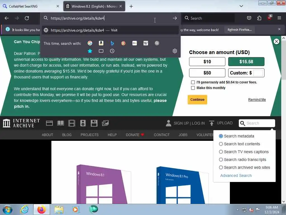Open Windows Start button
The width and height of the screenshot is (286, 215).
click(8, 210)
